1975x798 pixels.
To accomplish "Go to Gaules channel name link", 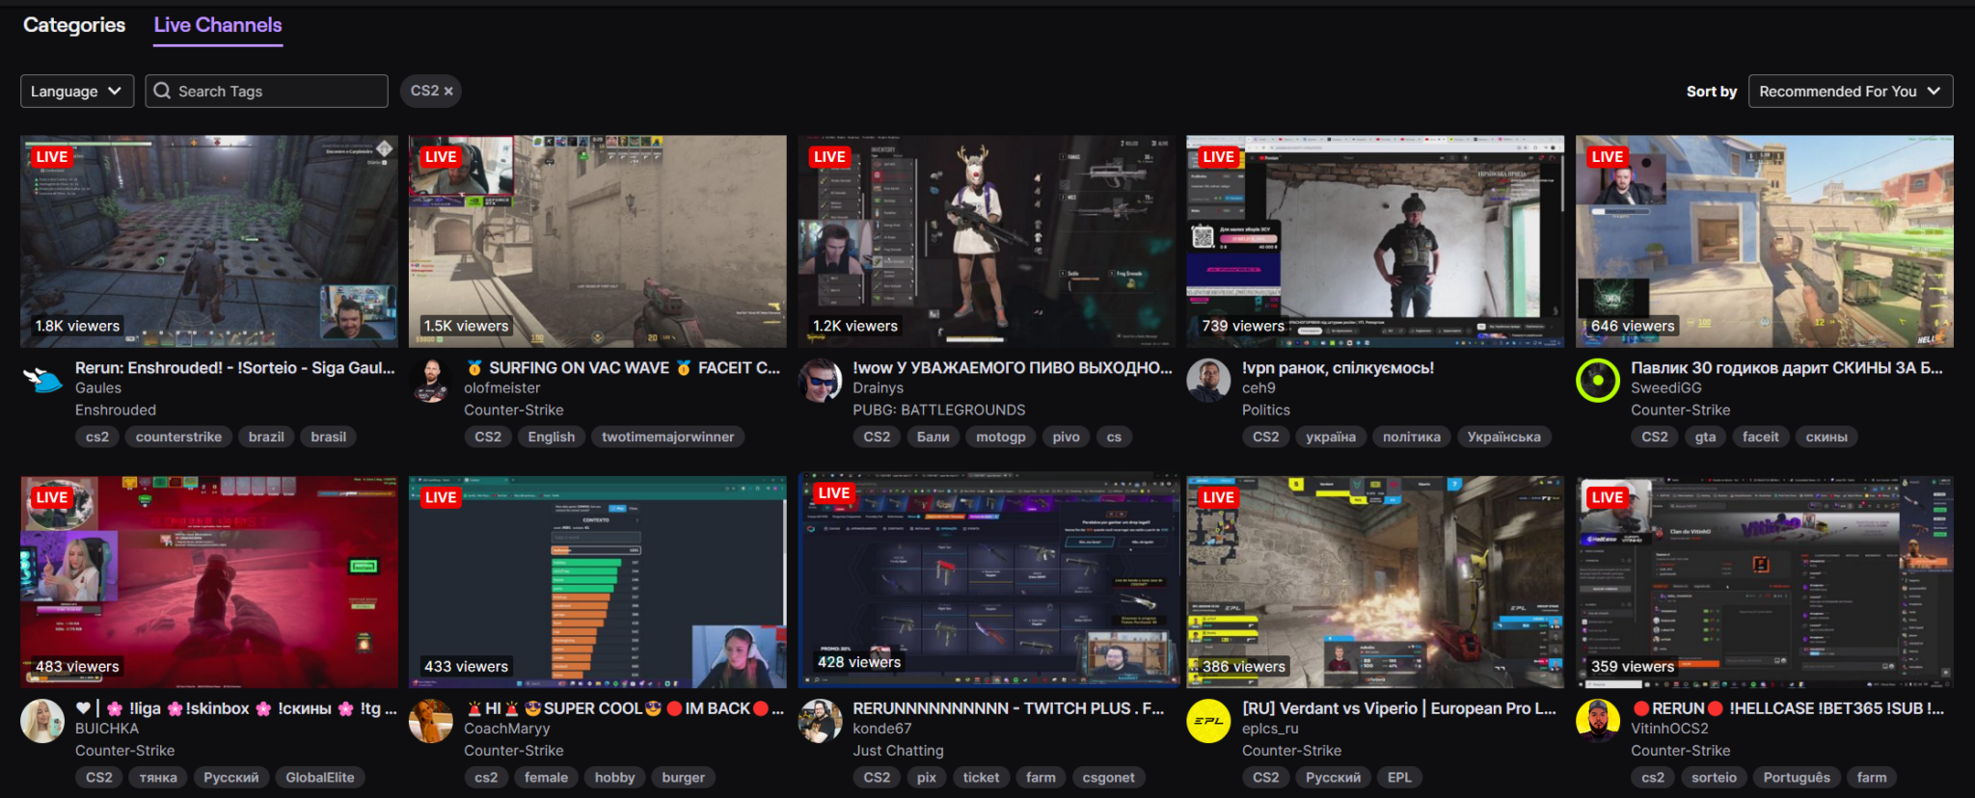I will tap(98, 388).
